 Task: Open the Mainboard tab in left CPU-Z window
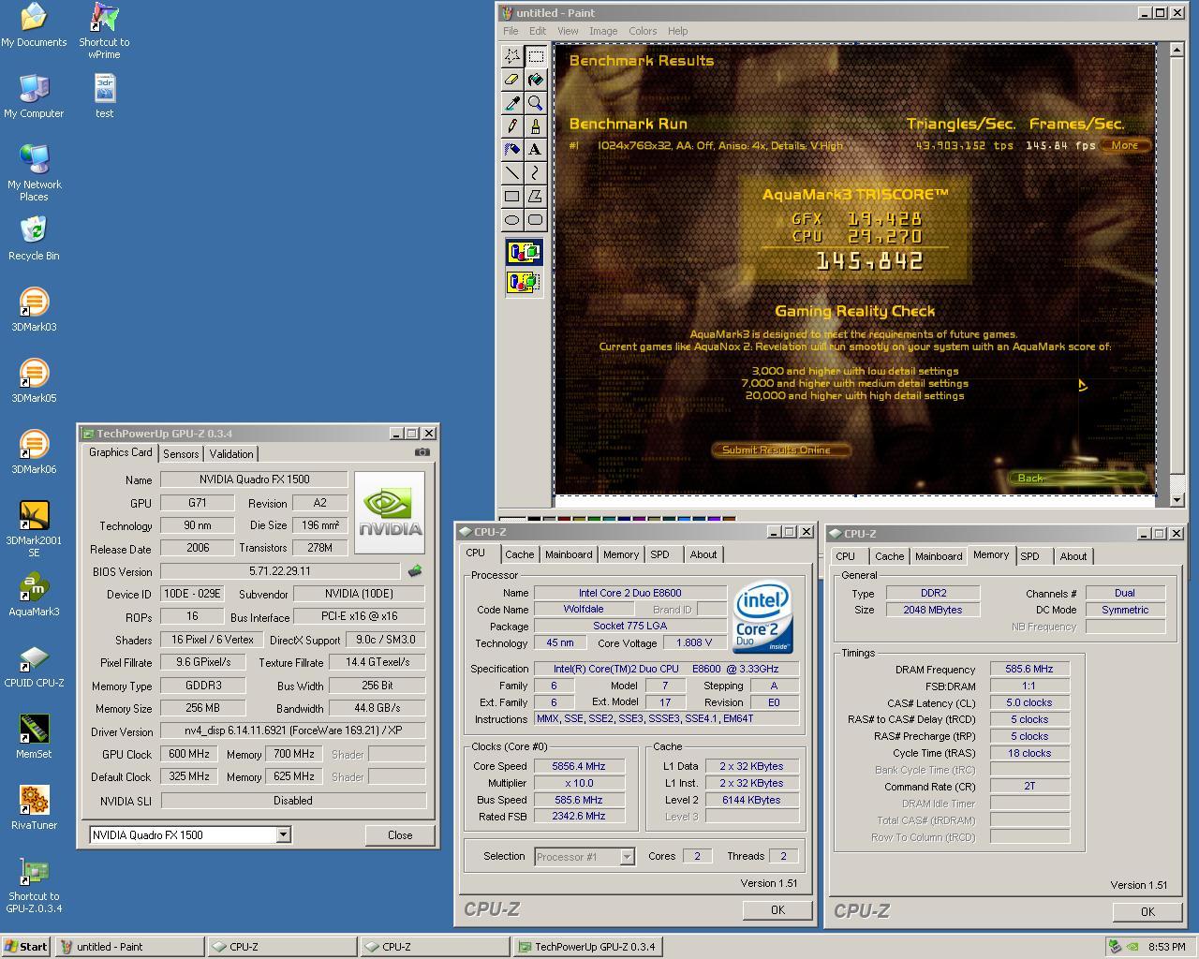tap(569, 554)
